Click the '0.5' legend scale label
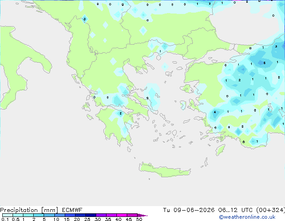Screen dimensions: 285x221 (x=16, y=219)
